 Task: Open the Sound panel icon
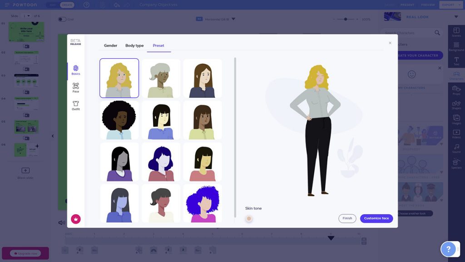point(456,148)
